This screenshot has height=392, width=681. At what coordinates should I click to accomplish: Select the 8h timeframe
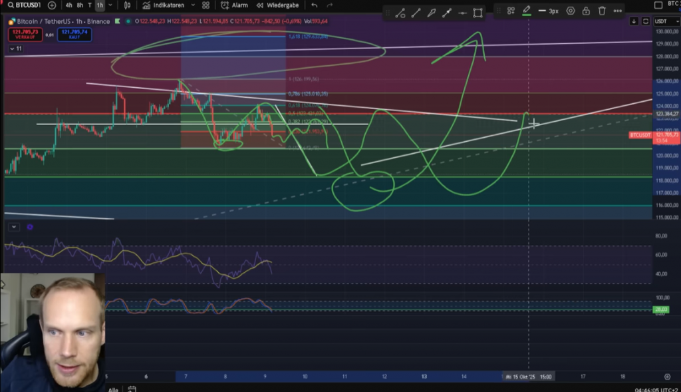[x=80, y=5]
